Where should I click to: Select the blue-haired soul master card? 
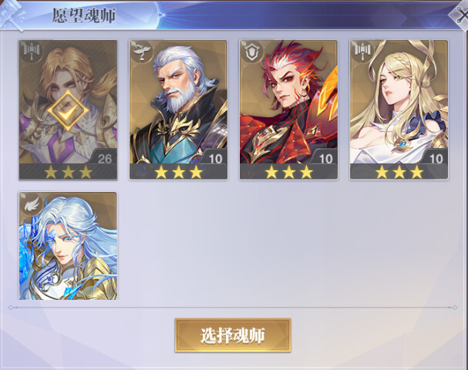coord(68,246)
